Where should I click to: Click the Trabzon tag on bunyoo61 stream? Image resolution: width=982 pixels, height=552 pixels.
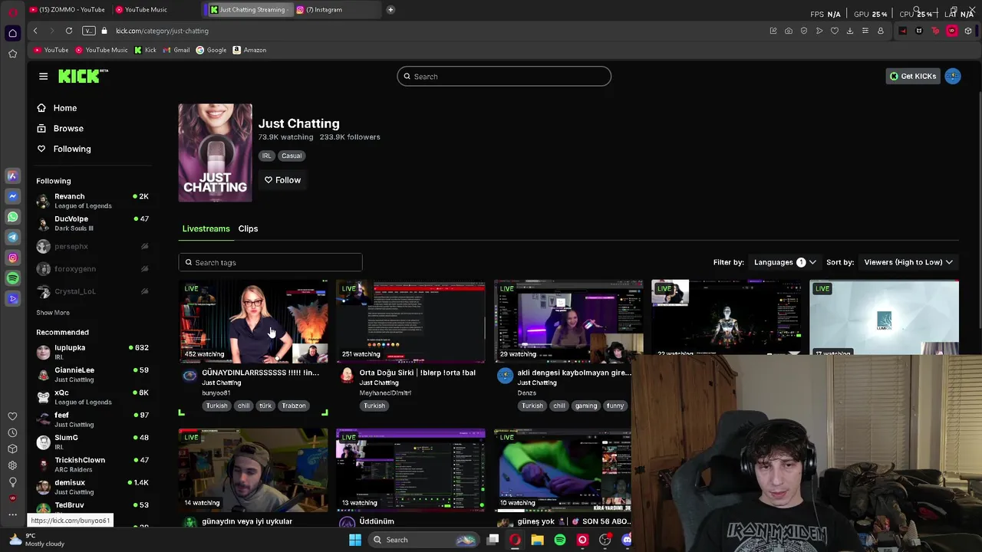tap(293, 406)
